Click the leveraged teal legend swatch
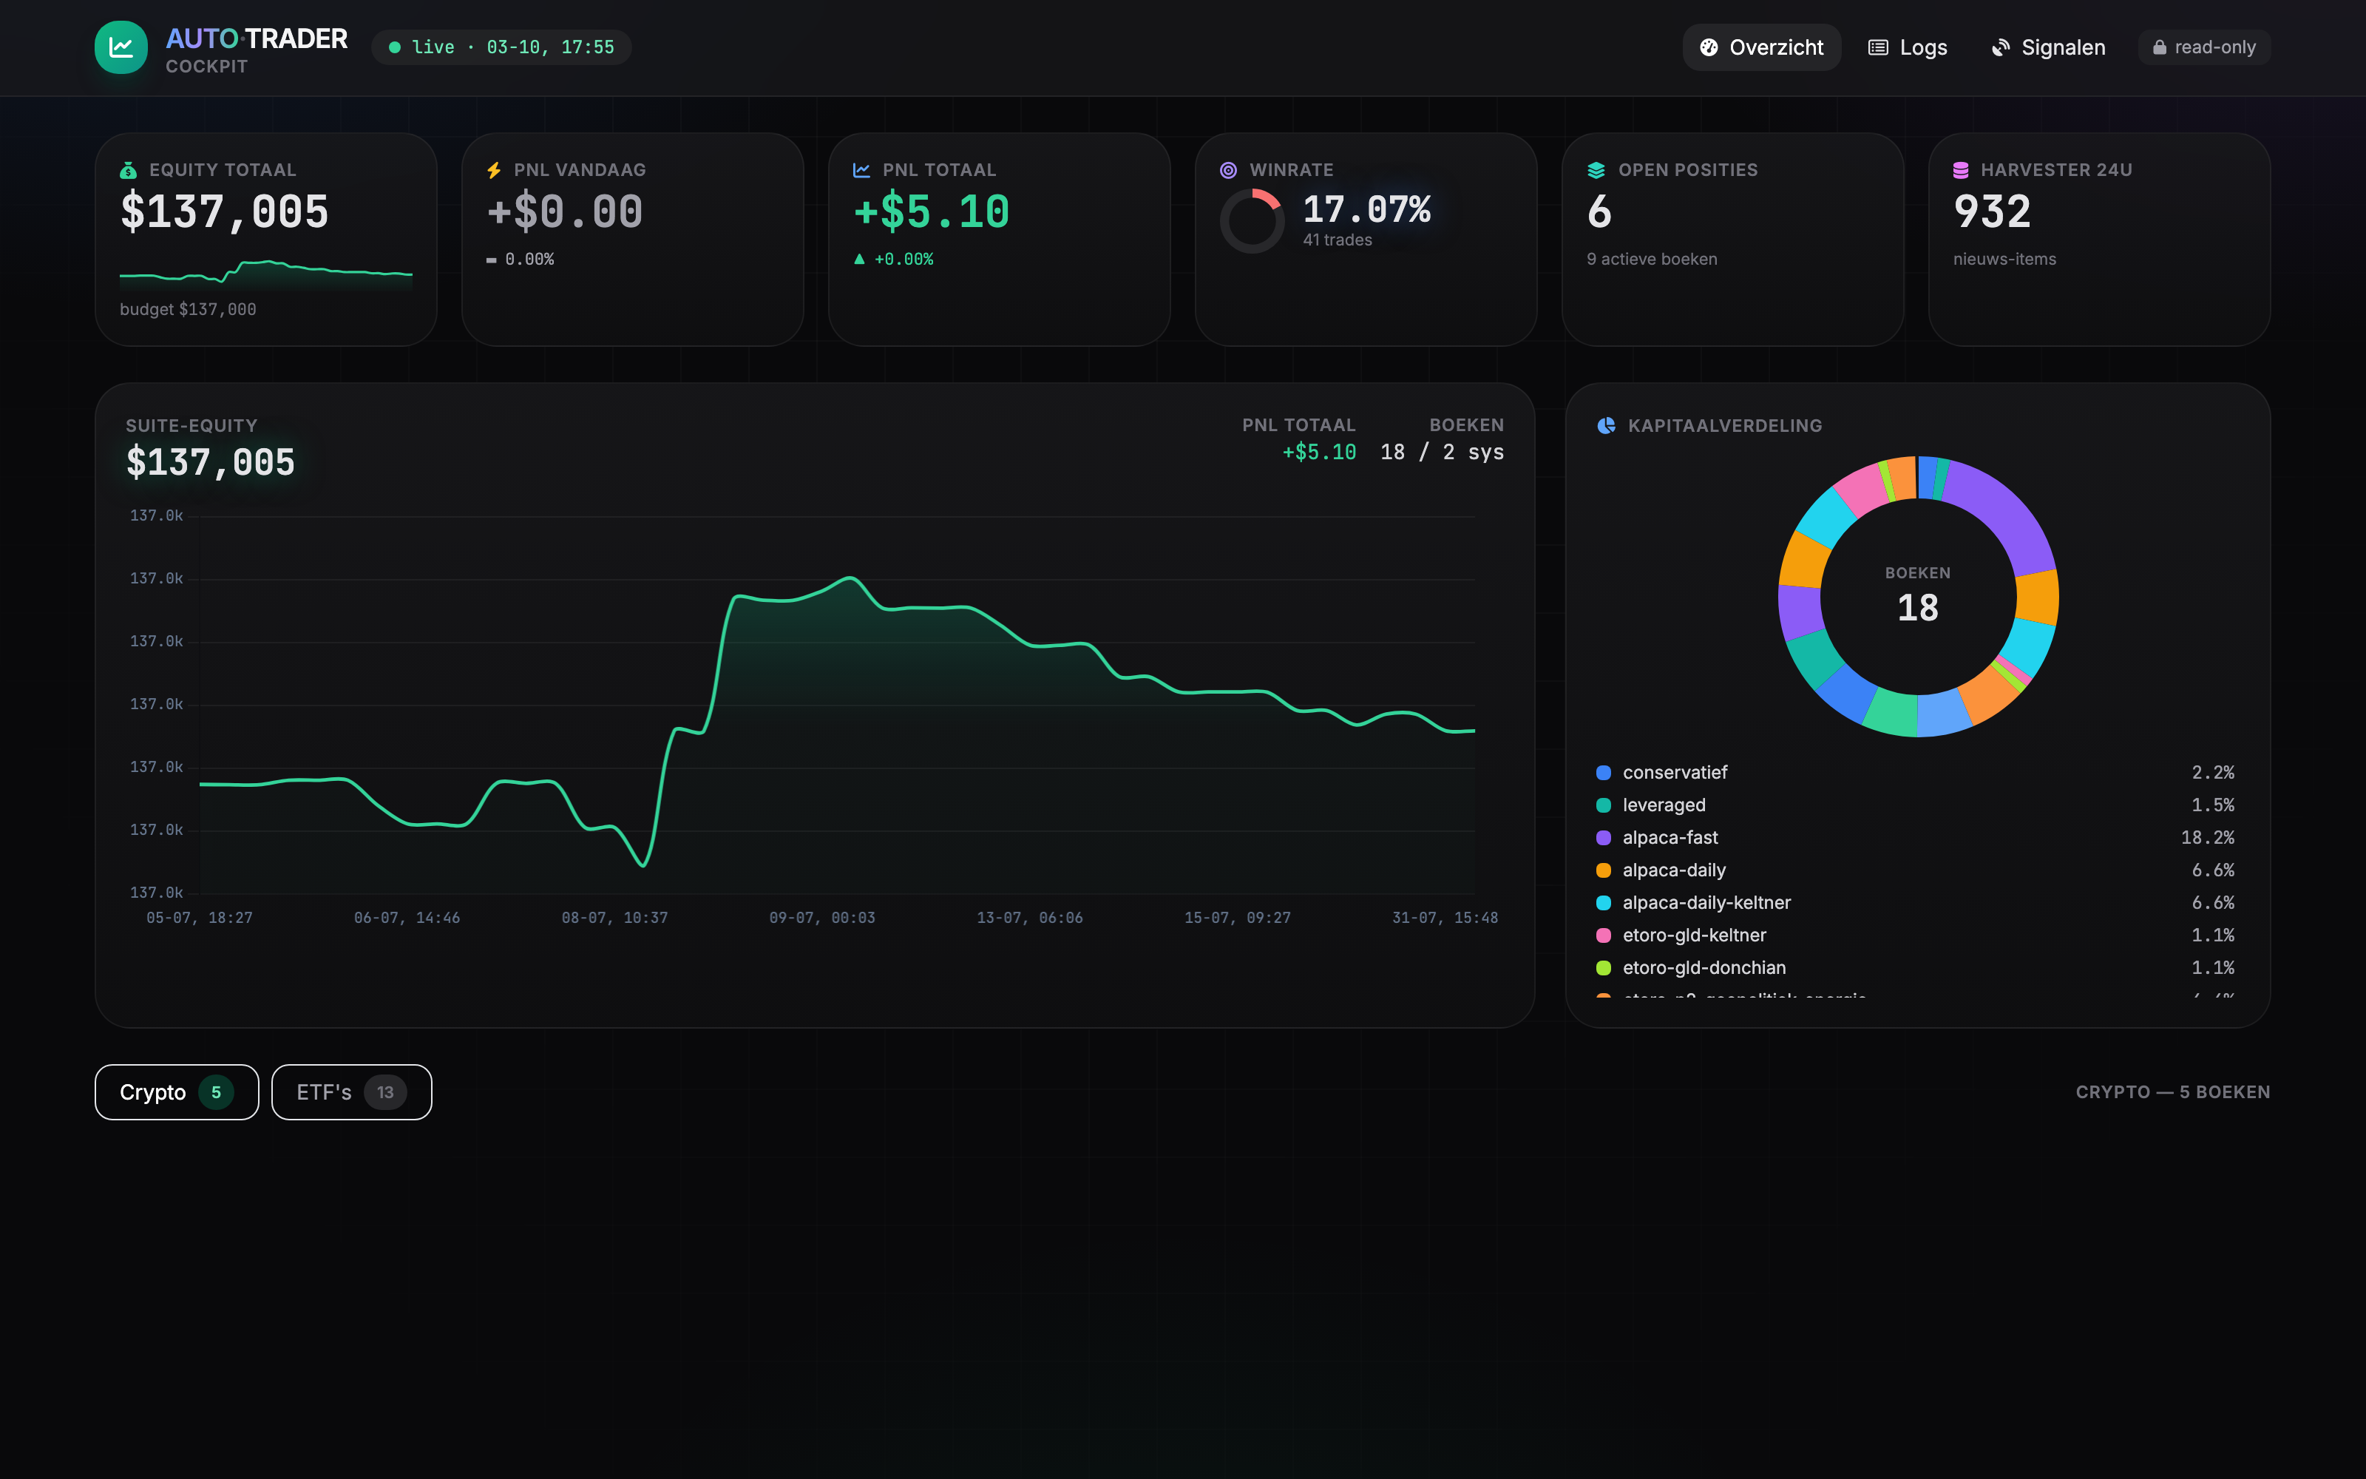This screenshot has height=1479, width=2366. [x=1604, y=805]
